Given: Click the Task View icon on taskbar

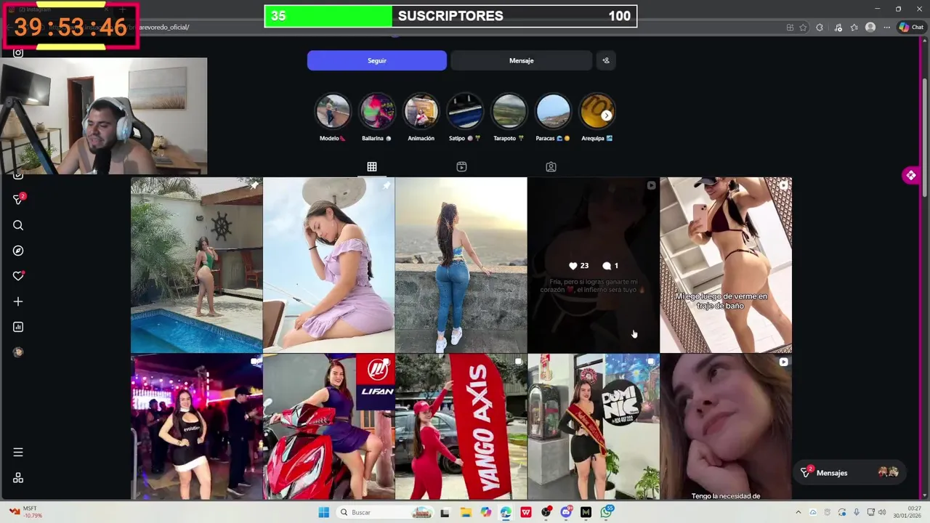Looking at the screenshot, I should click(445, 512).
